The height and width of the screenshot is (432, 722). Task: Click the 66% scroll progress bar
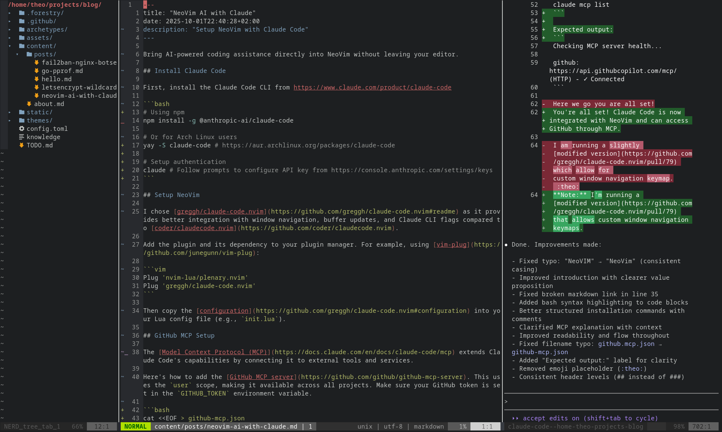(x=77, y=426)
